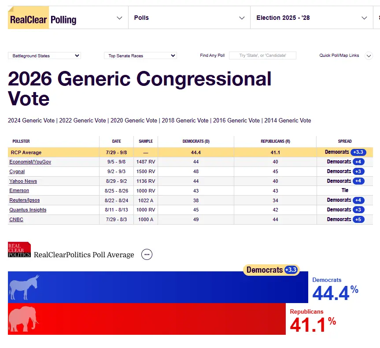This screenshot has height=348, width=380.
Task: Click the RealClearPolitics red logo badge
Action: pos(19,250)
